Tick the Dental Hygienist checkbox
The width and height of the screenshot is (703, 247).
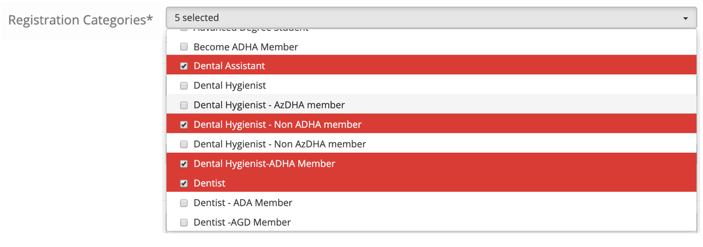point(184,85)
